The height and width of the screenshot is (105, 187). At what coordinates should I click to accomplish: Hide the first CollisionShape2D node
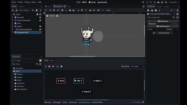click(40, 20)
